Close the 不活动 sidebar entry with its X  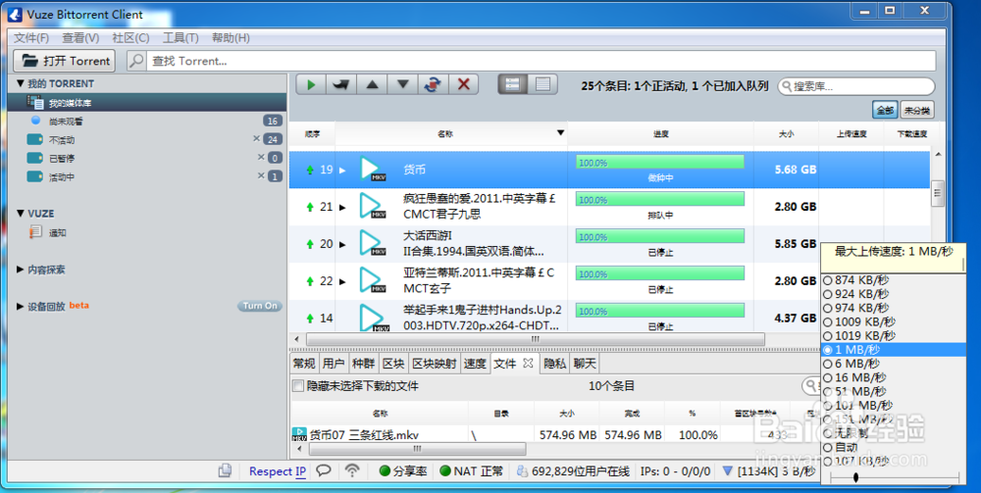tap(256, 139)
